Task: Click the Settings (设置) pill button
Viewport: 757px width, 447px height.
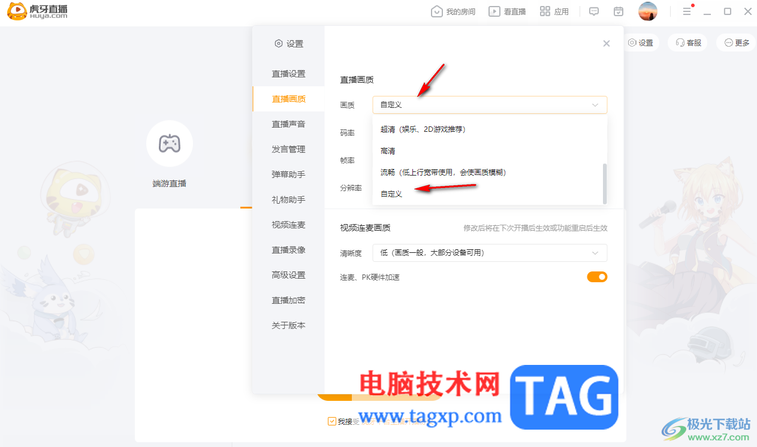Action: pos(641,43)
